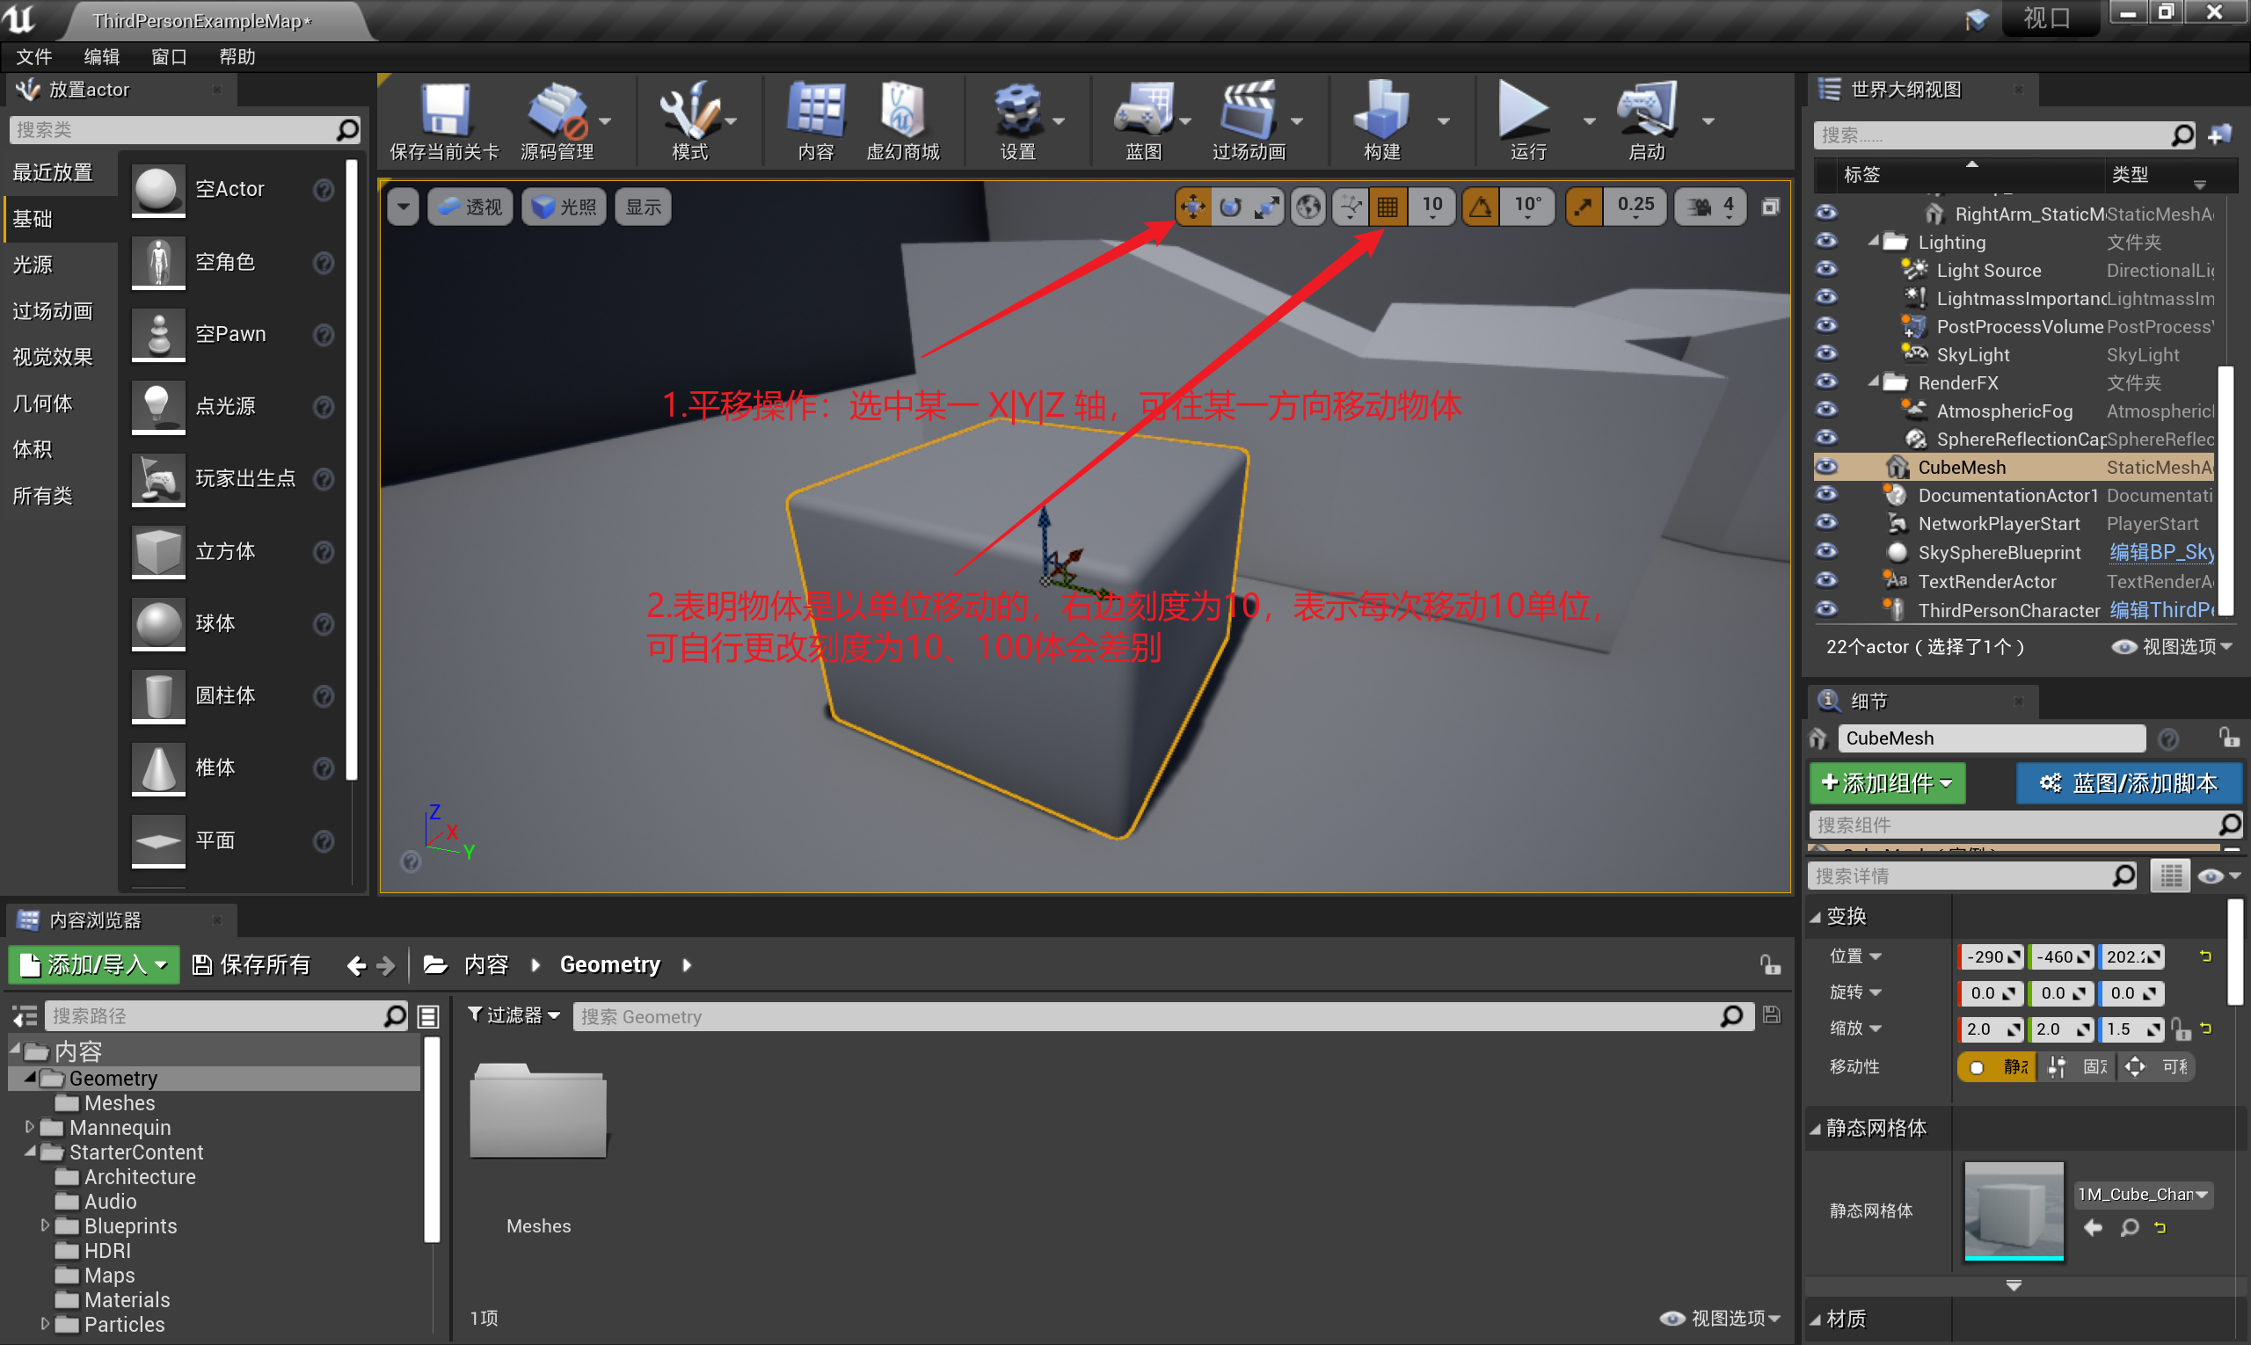Browse to static mesh asset magnifier icon

click(x=2130, y=1227)
